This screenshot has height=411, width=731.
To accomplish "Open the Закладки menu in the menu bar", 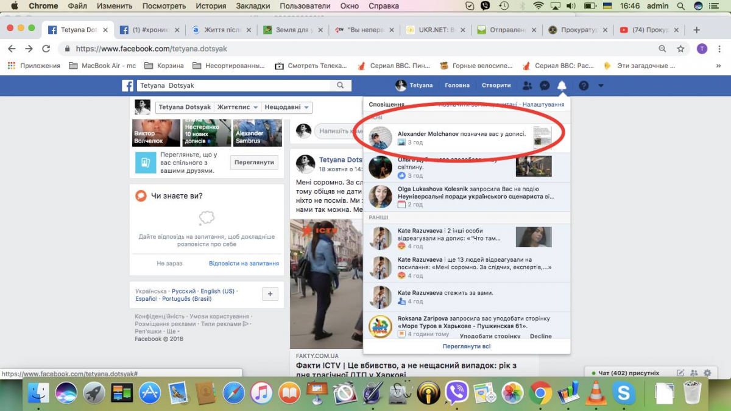I will click(x=253, y=5).
